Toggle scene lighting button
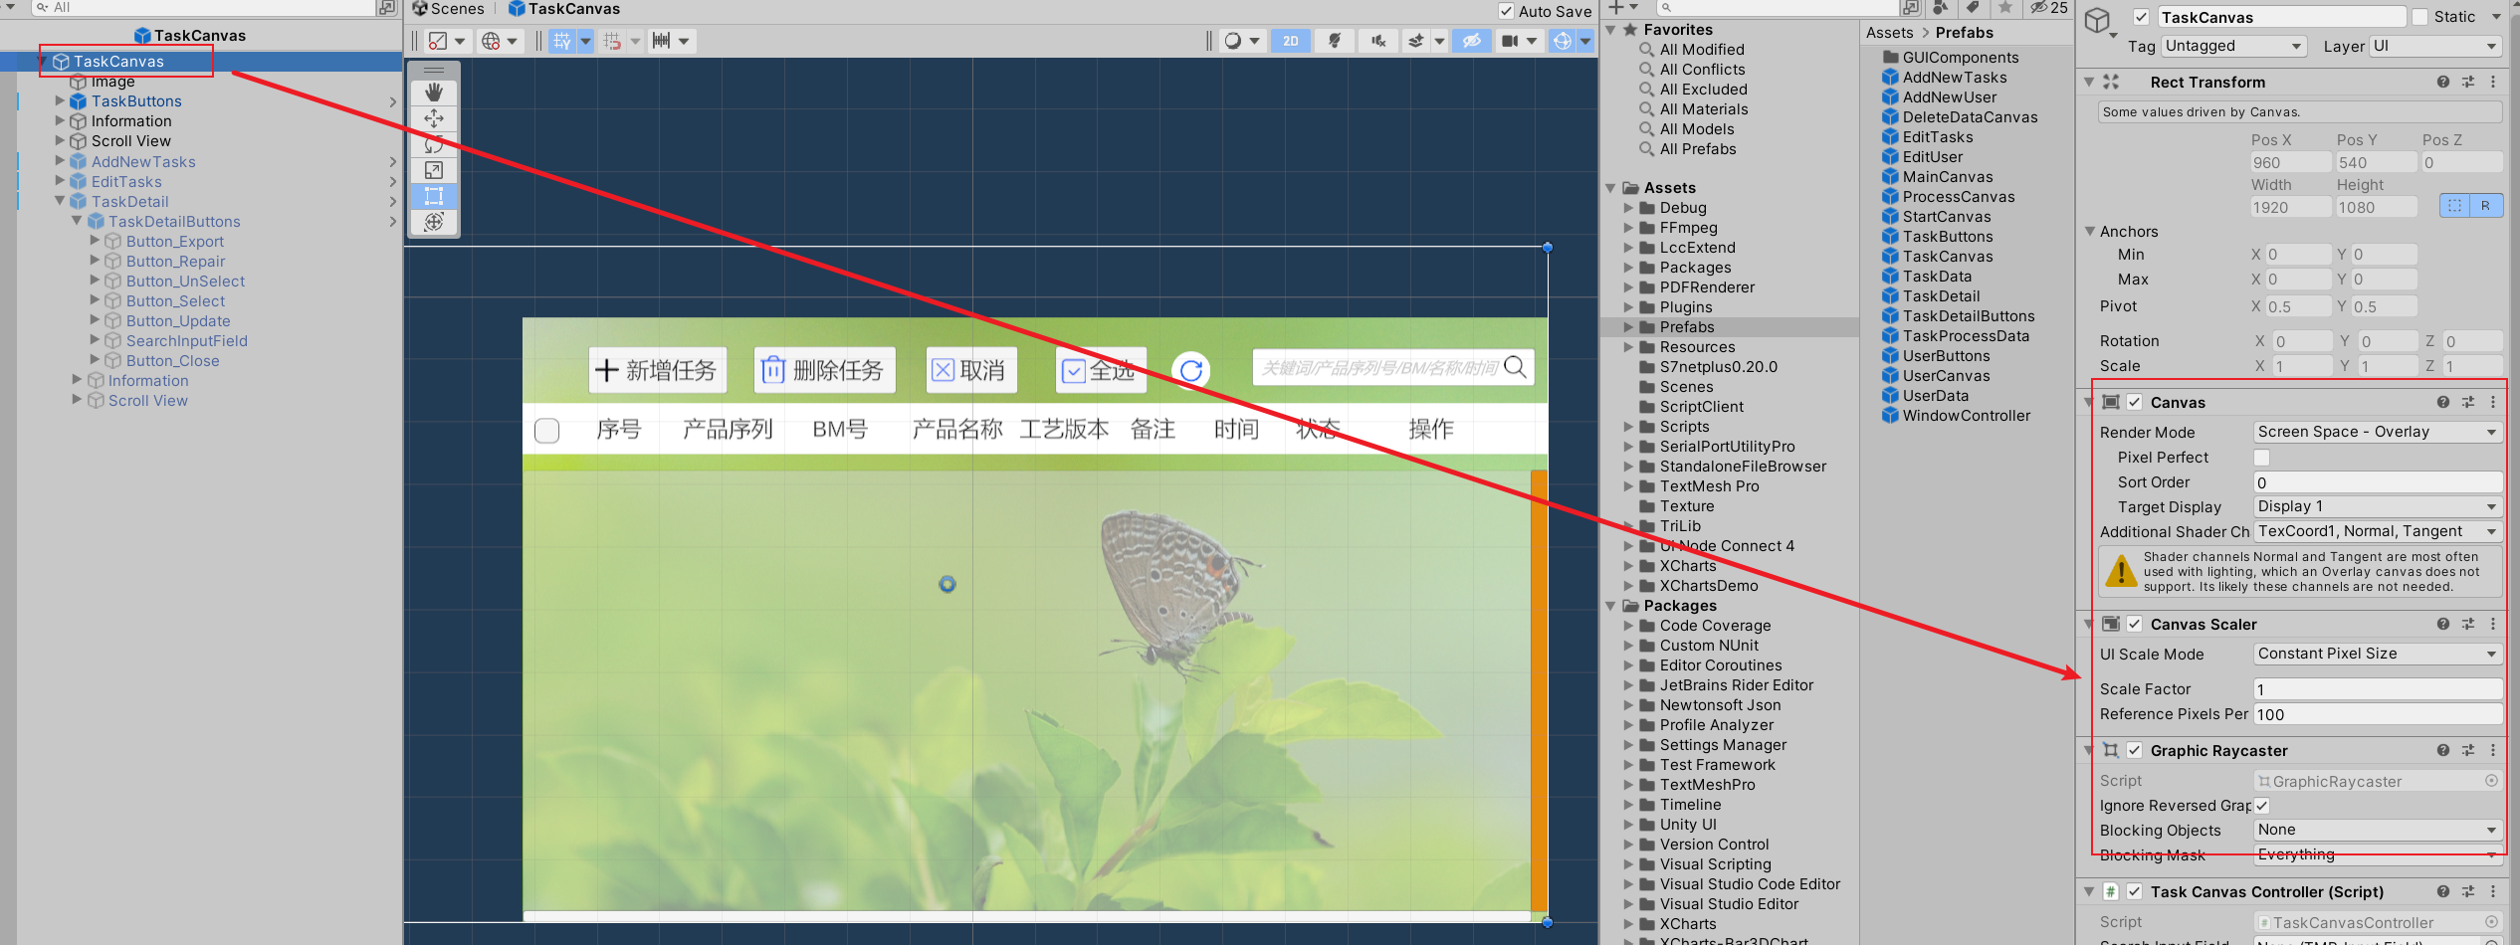The image size is (2520, 945). tap(1335, 41)
